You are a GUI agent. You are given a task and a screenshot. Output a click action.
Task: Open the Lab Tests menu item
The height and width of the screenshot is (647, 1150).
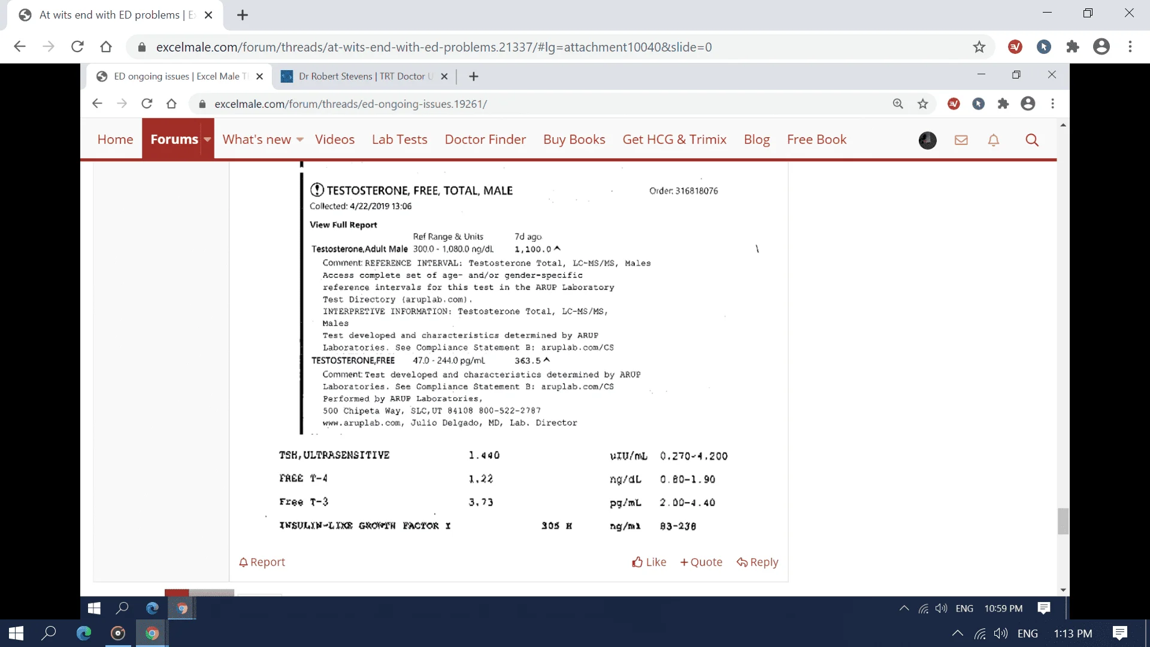pyautogui.click(x=400, y=140)
